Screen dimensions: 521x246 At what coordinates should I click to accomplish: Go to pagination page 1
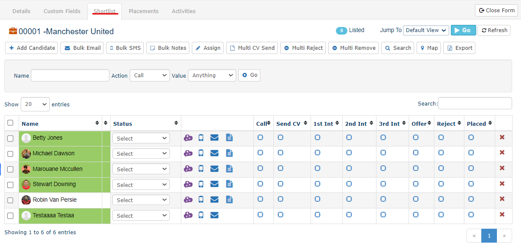(x=489, y=236)
